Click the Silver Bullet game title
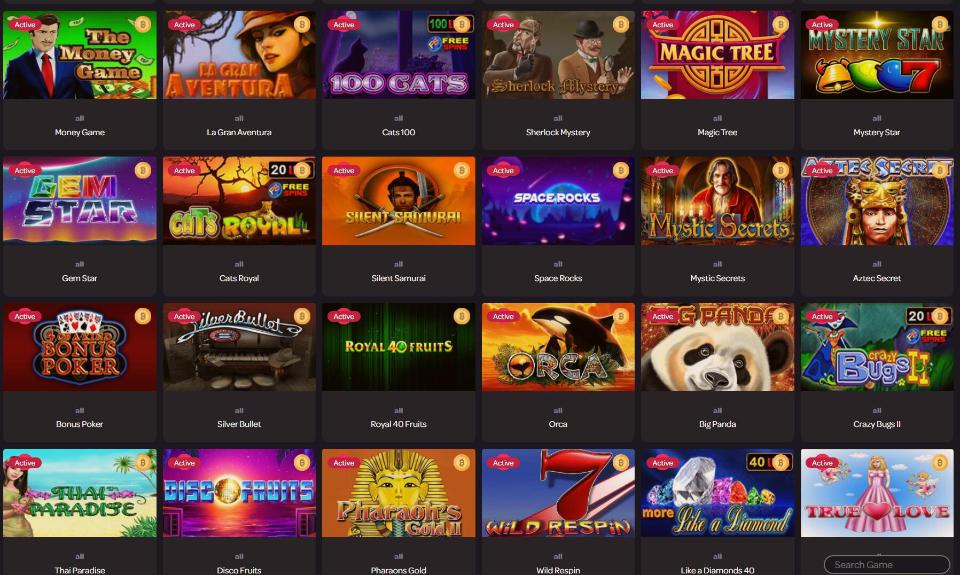This screenshot has width=960, height=575. pos(239,424)
